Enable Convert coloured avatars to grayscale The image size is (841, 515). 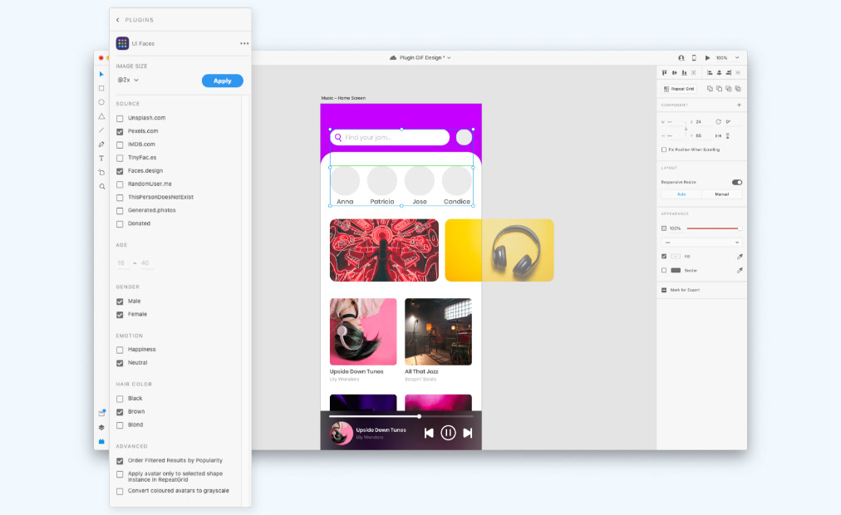coord(120,492)
